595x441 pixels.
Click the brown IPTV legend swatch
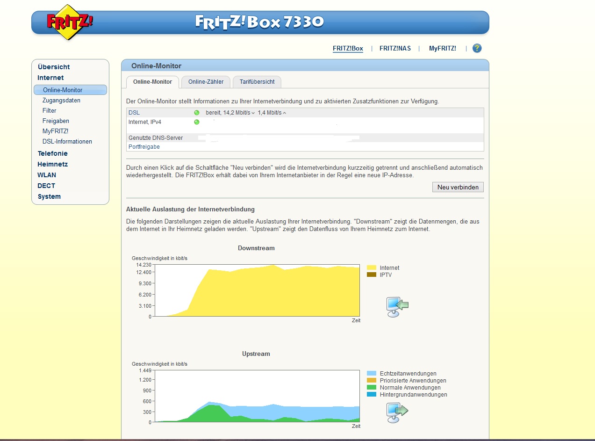[372, 275]
